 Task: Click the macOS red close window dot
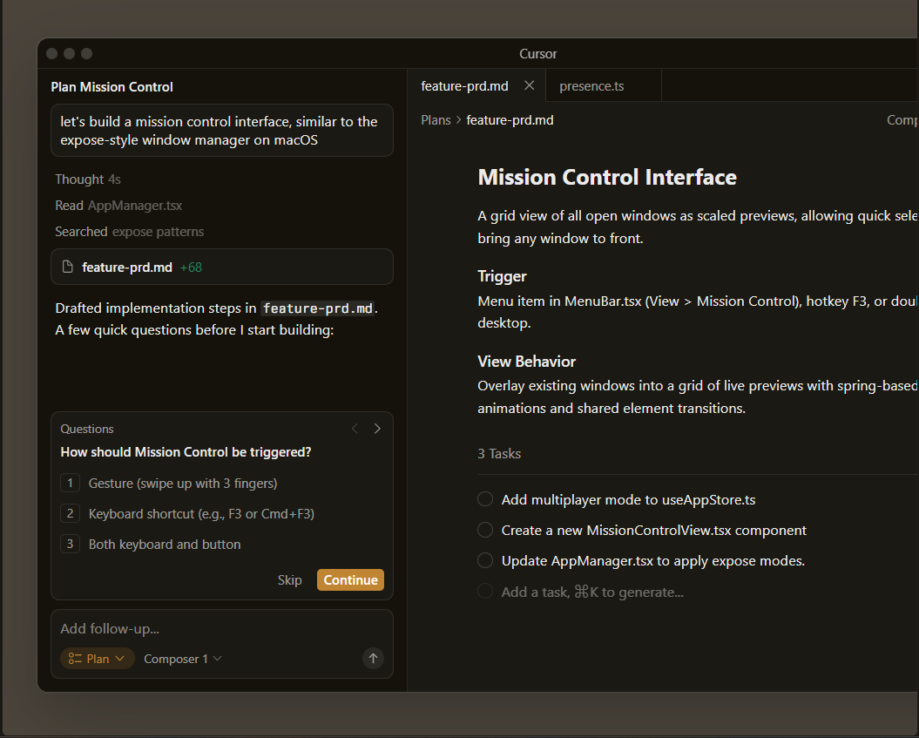coord(52,54)
